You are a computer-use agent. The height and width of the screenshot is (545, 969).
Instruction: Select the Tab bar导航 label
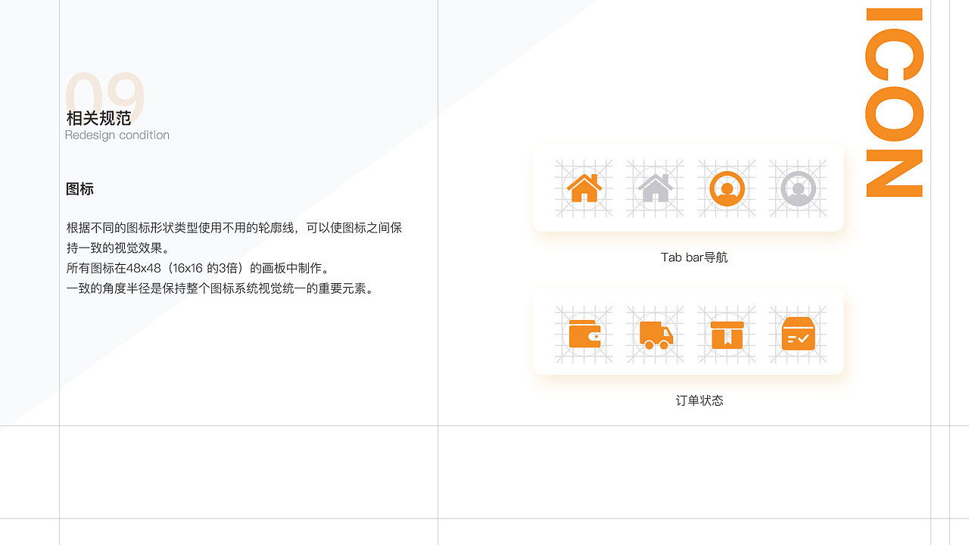pyautogui.click(x=694, y=257)
